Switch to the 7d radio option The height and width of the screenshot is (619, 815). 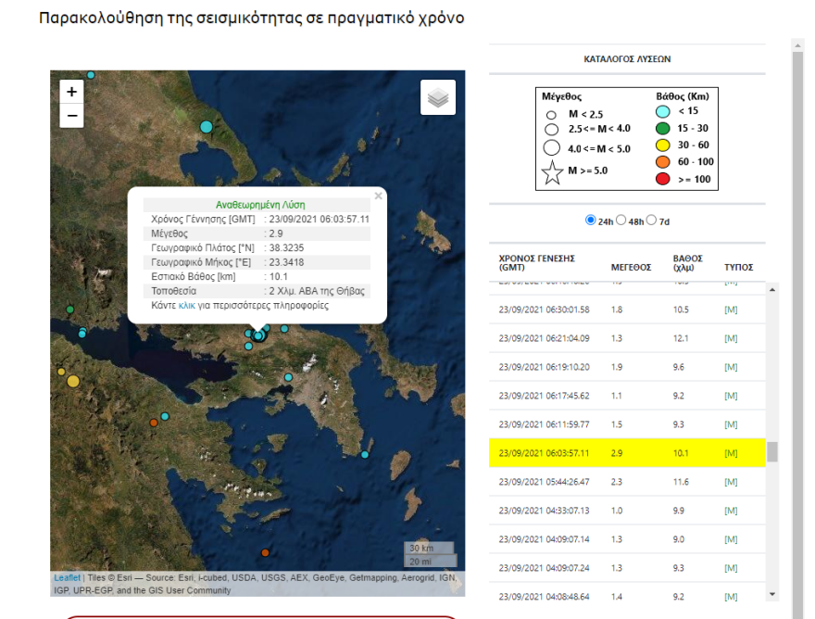coord(653,219)
